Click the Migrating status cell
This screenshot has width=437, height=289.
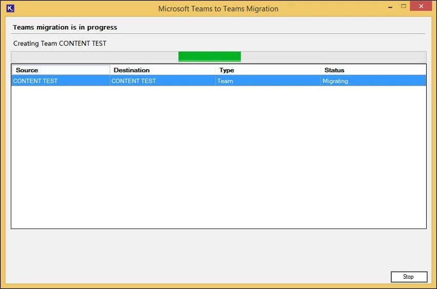(x=373, y=81)
